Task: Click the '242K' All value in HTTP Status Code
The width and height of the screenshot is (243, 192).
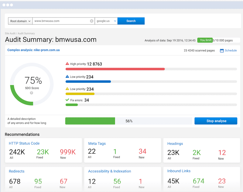Action: pyautogui.click(x=17, y=152)
